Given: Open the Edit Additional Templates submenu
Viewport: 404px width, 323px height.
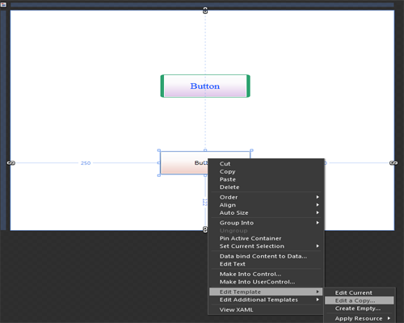Looking at the screenshot, I should (x=266, y=300).
